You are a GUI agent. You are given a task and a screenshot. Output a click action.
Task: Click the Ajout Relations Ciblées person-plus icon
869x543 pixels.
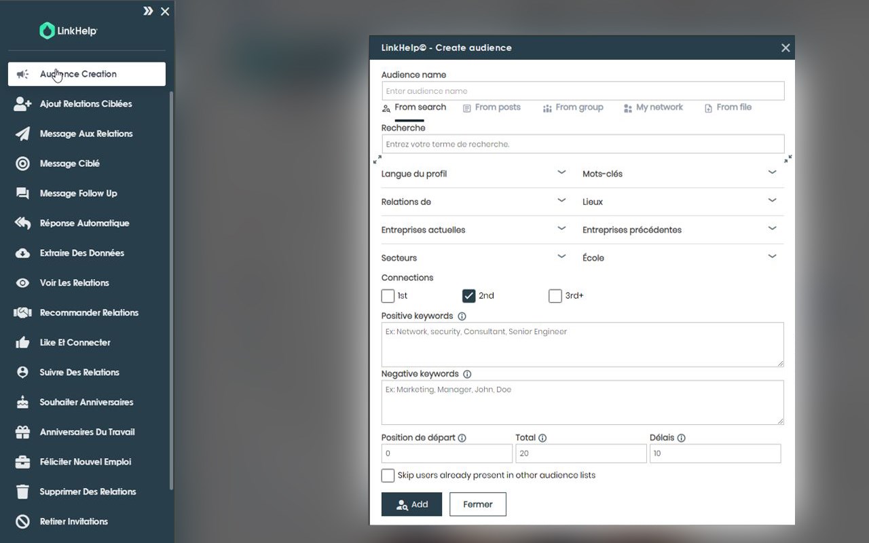coord(23,104)
